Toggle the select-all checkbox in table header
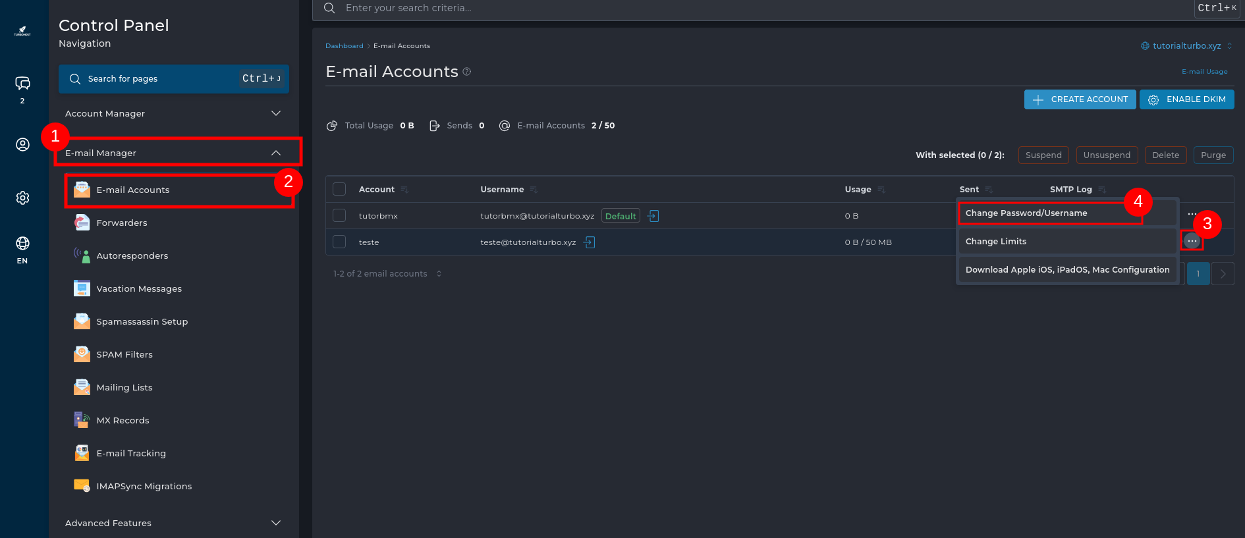The height and width of the screenshot is (538, 1245). pyautogui.click(x=339, y=190)
